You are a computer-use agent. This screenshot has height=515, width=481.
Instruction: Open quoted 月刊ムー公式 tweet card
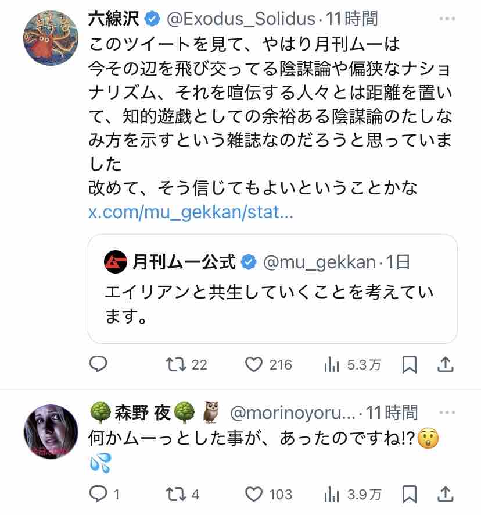tap(272, 289)
